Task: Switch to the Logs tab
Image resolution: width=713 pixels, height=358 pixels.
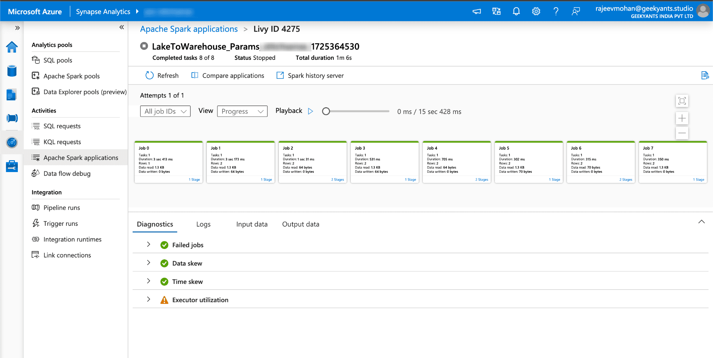Action: click(203, 224)
